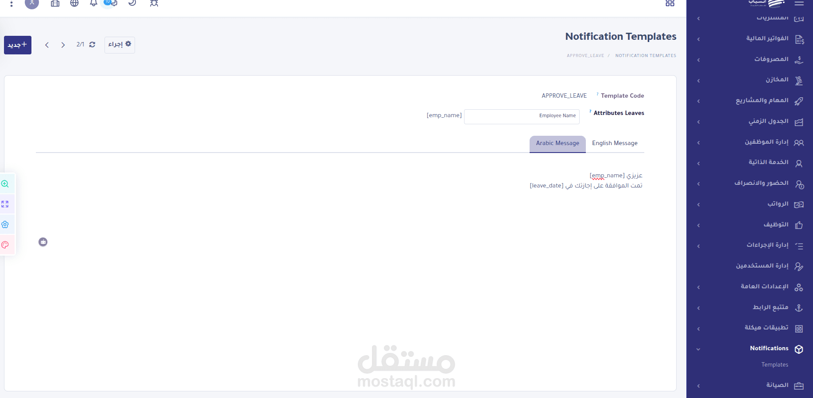Screen dimensions: 813x398
Task: Open notifications with the bell icon
Action: click(x=93, y=4)
